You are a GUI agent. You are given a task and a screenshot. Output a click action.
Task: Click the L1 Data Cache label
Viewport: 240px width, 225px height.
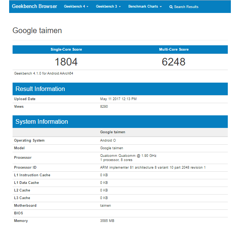click(27, 183)
